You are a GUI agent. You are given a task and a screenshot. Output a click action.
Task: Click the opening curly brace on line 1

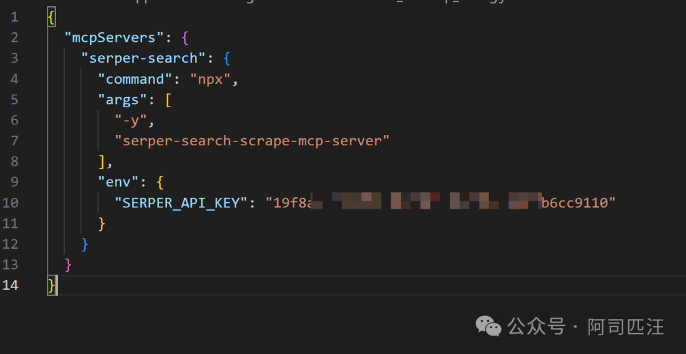click(x=51, y=18)
